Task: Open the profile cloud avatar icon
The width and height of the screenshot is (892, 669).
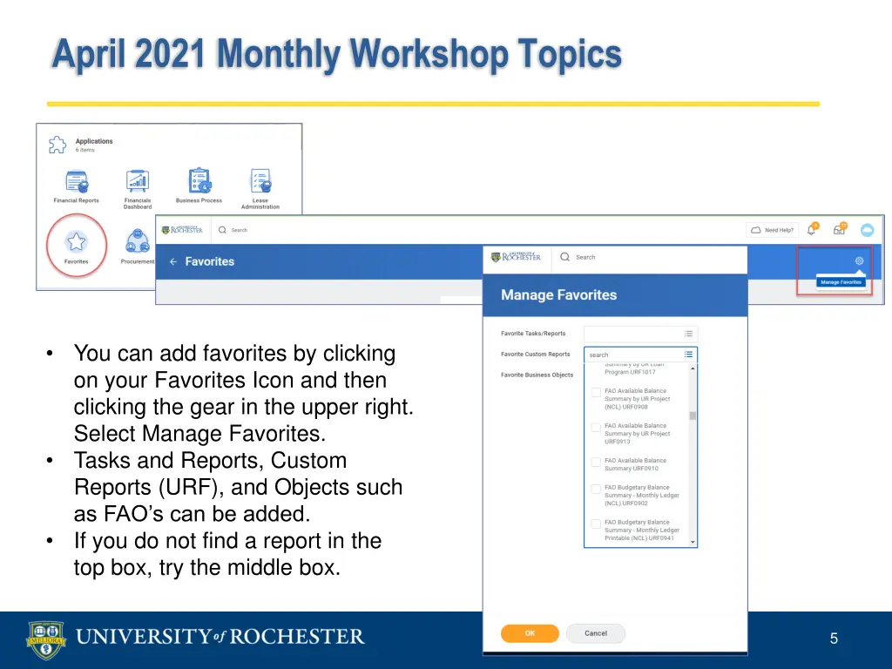Action: click(867, 230)
